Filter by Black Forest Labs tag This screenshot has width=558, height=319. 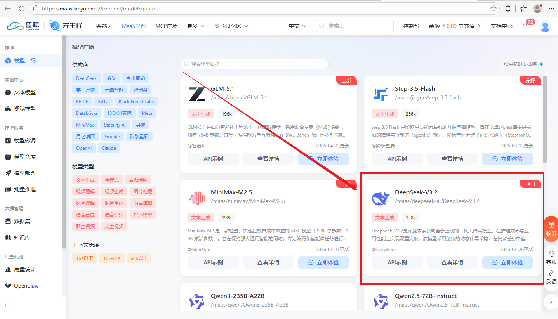[136, 102]
